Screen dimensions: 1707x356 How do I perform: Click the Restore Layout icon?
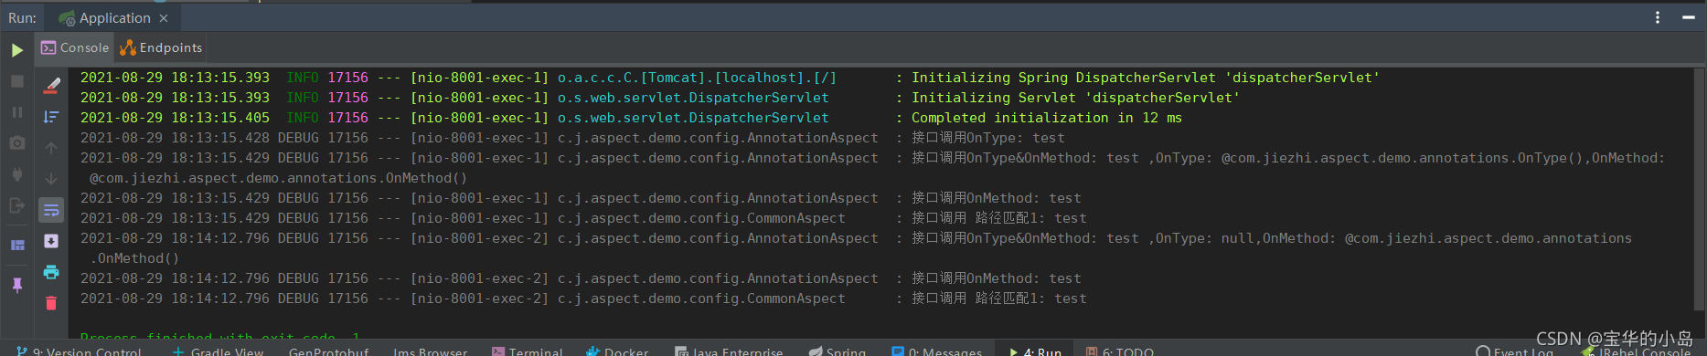click(x=16, y=245)
